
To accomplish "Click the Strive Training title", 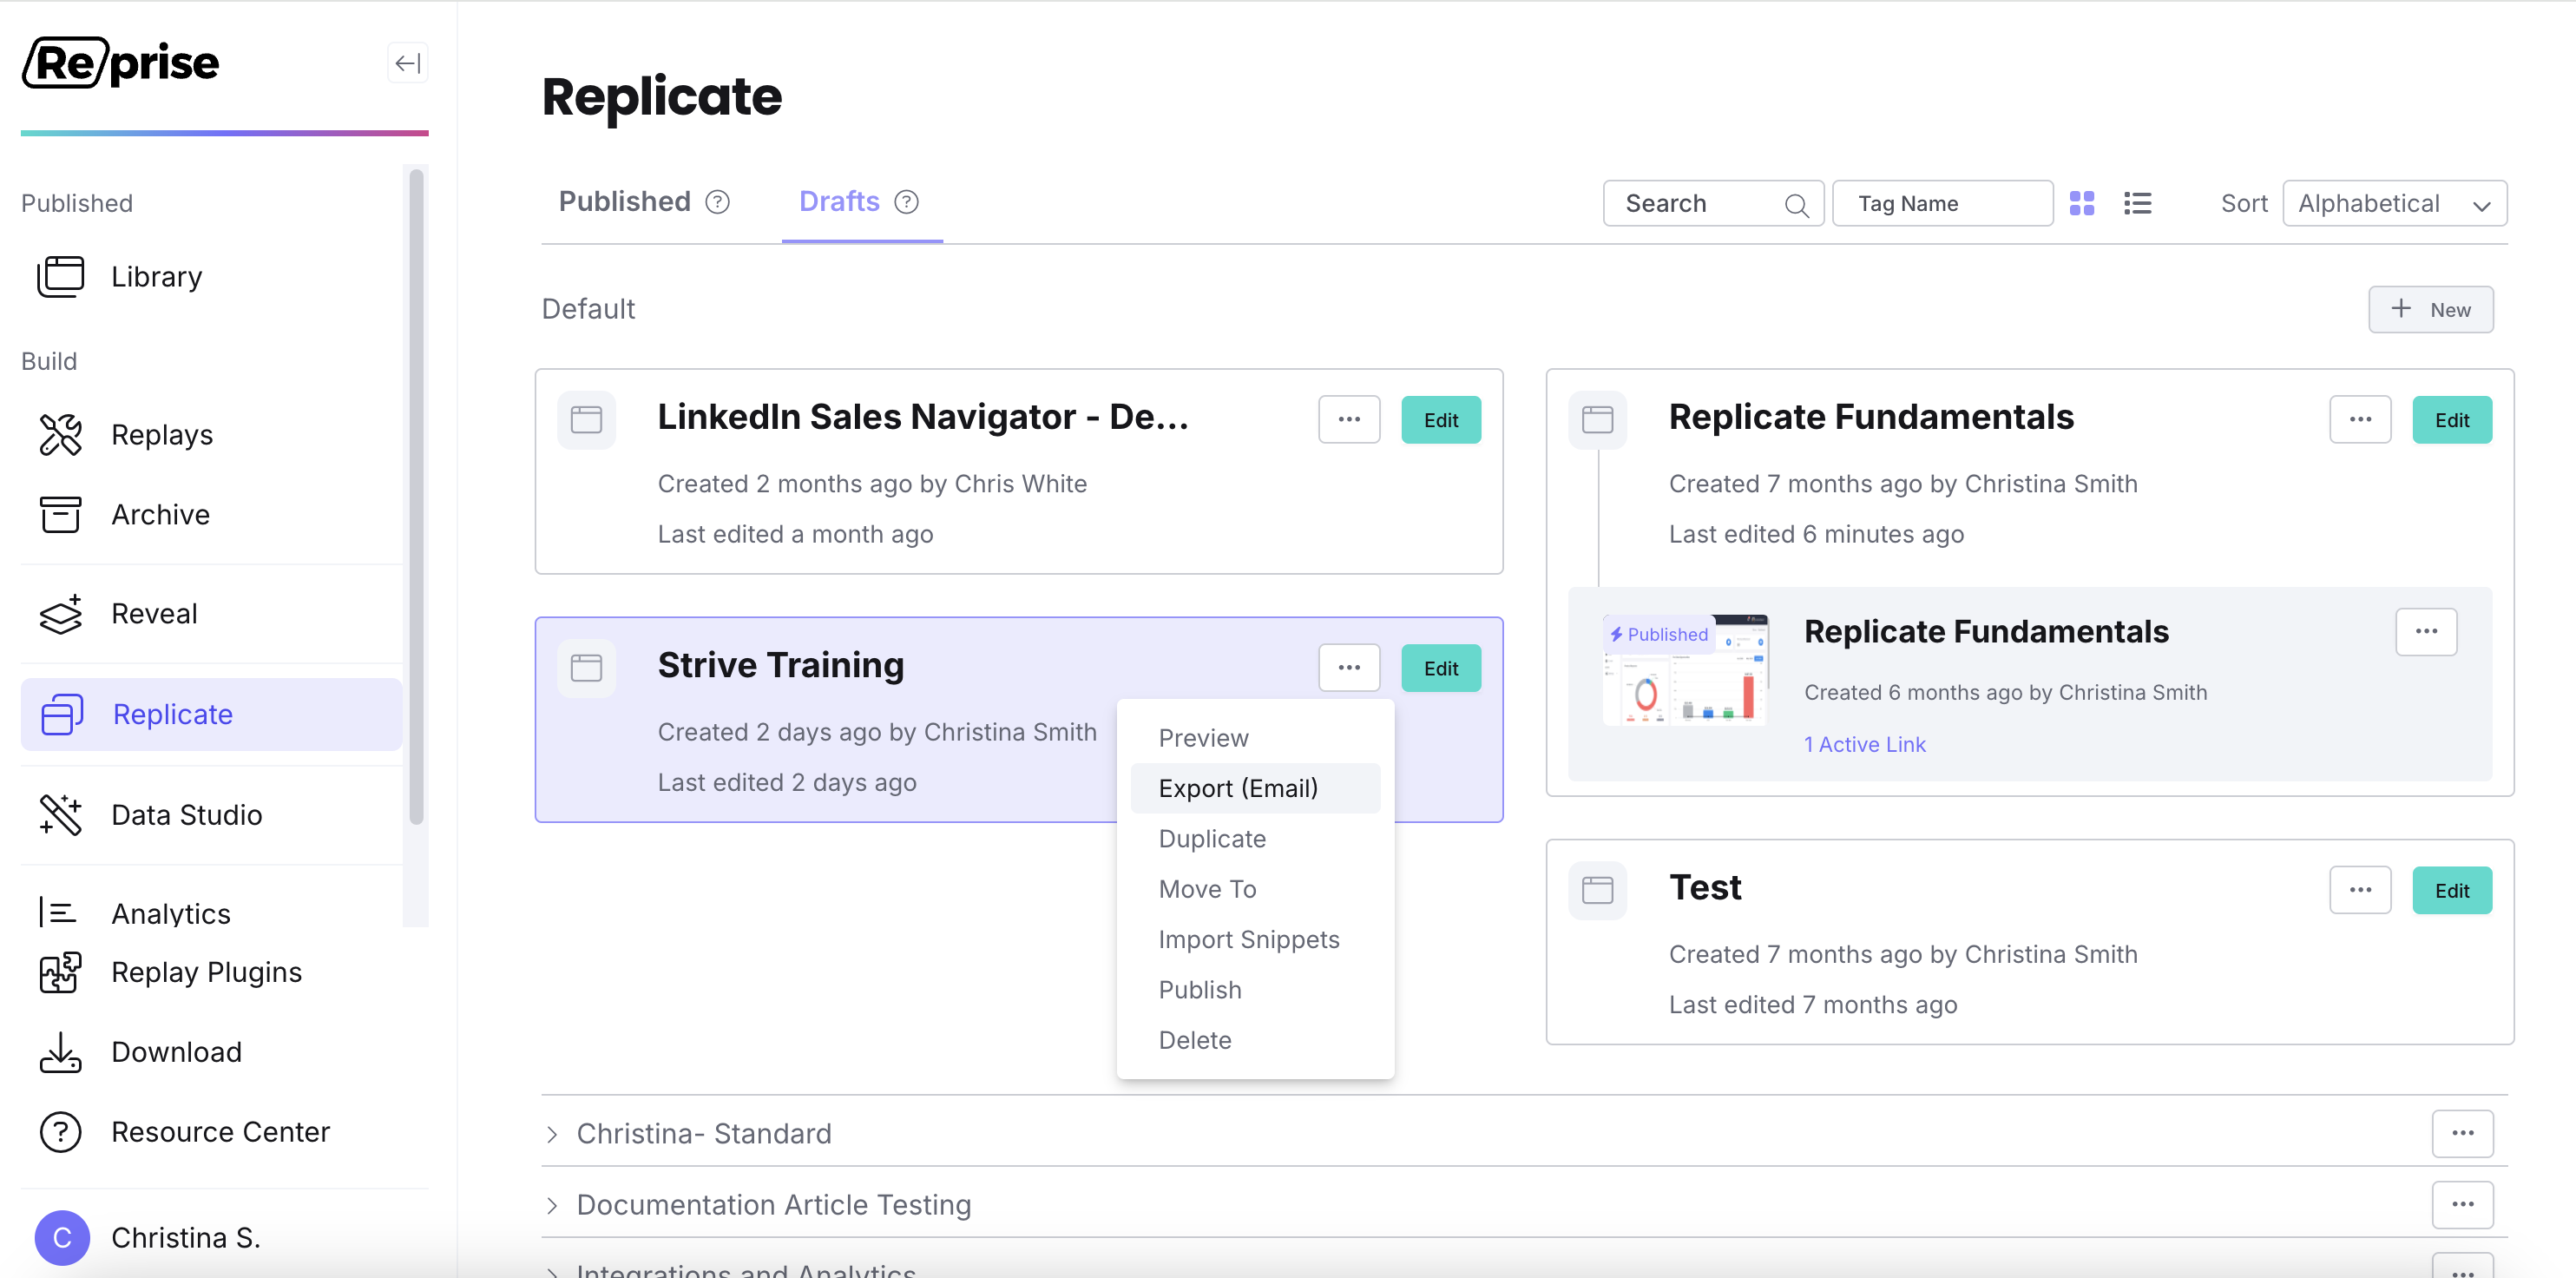I will pos(780,665).
